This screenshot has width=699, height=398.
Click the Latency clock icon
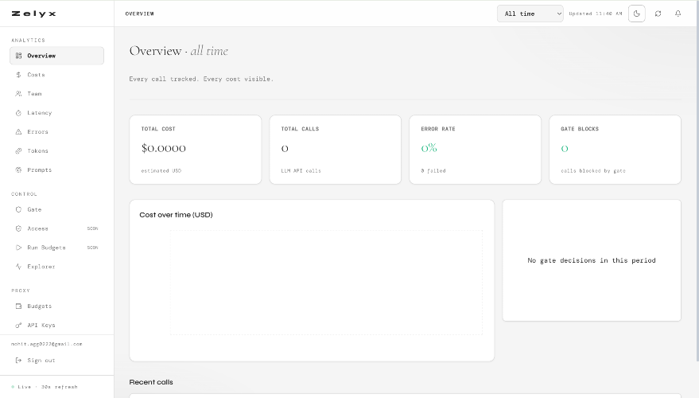pos(18,113)
